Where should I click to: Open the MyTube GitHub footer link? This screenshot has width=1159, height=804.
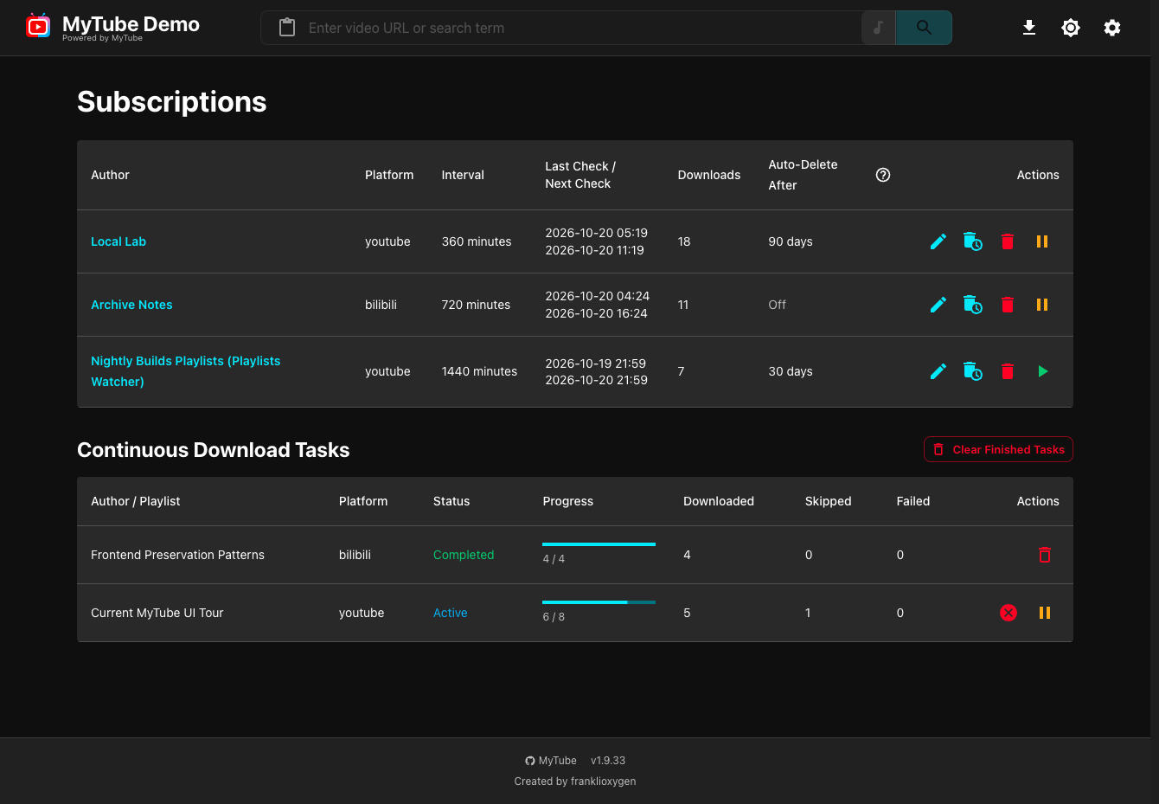pos(551,761)
